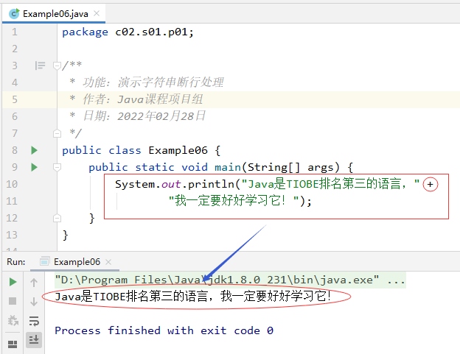Click the comment line '作者：Java课程项目组'
460x354 pixels.
pos(142,99)
